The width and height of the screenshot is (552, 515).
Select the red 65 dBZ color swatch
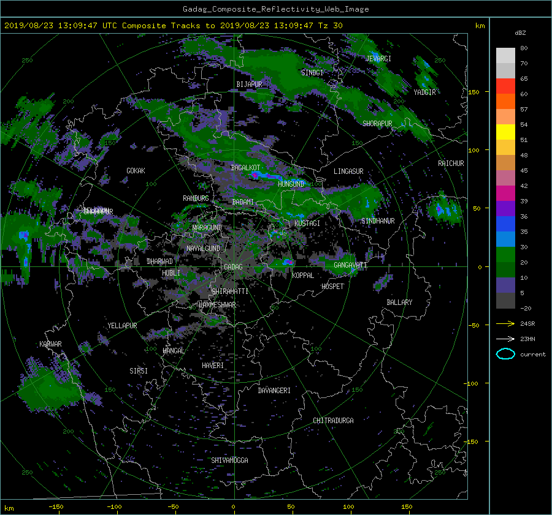pyautogui.click(x=505, y=86)
